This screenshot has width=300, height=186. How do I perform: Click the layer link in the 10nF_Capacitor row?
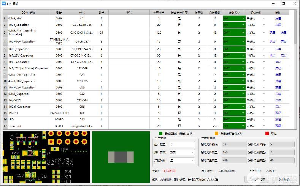(x=278, y=49)
